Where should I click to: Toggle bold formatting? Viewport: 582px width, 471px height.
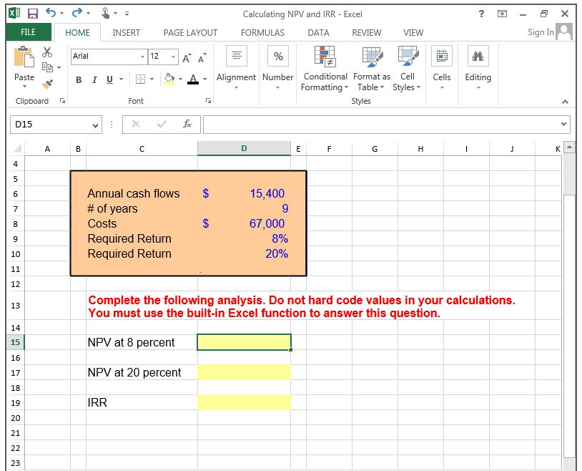[x=78, y=79]
